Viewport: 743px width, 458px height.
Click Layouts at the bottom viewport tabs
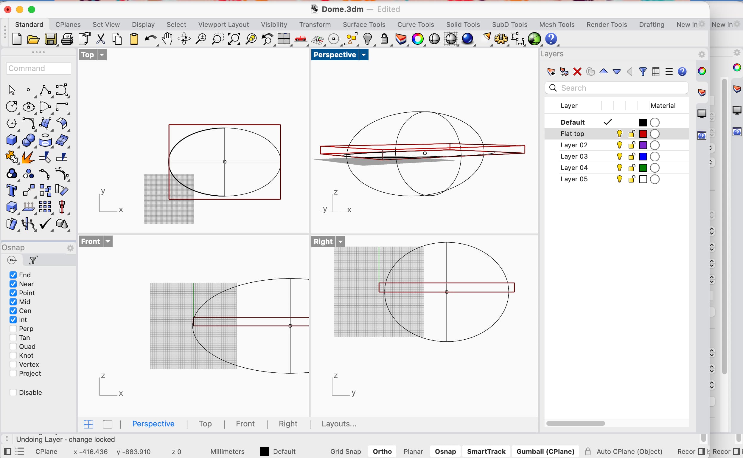pos(339,423)
